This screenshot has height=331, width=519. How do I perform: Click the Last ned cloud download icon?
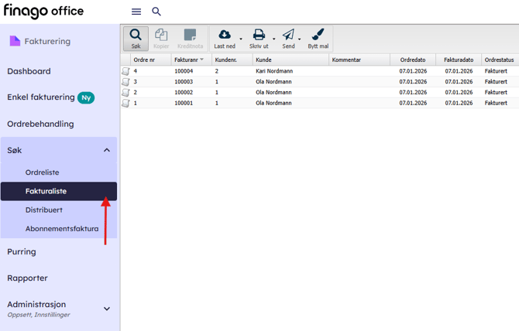225,36
